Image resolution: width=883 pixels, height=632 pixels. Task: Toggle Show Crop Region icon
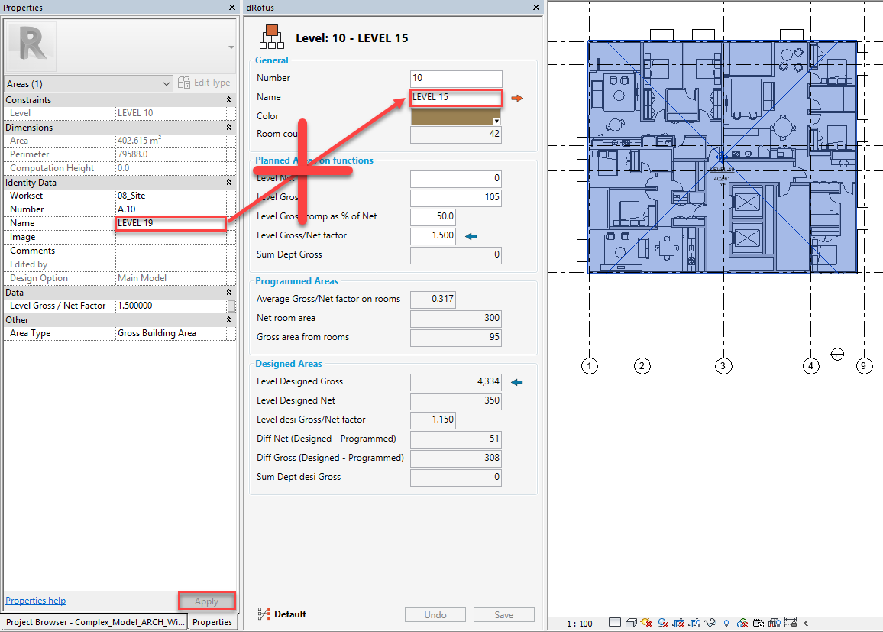pyautogui.click(x=694, y=623)
